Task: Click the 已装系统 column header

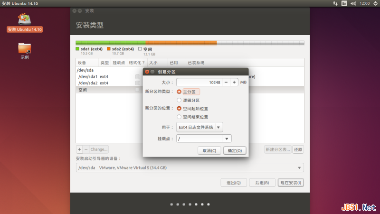Action: click(x=245, y=63)
